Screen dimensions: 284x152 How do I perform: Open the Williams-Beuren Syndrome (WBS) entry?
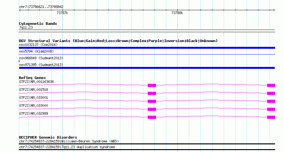point(69,141)
